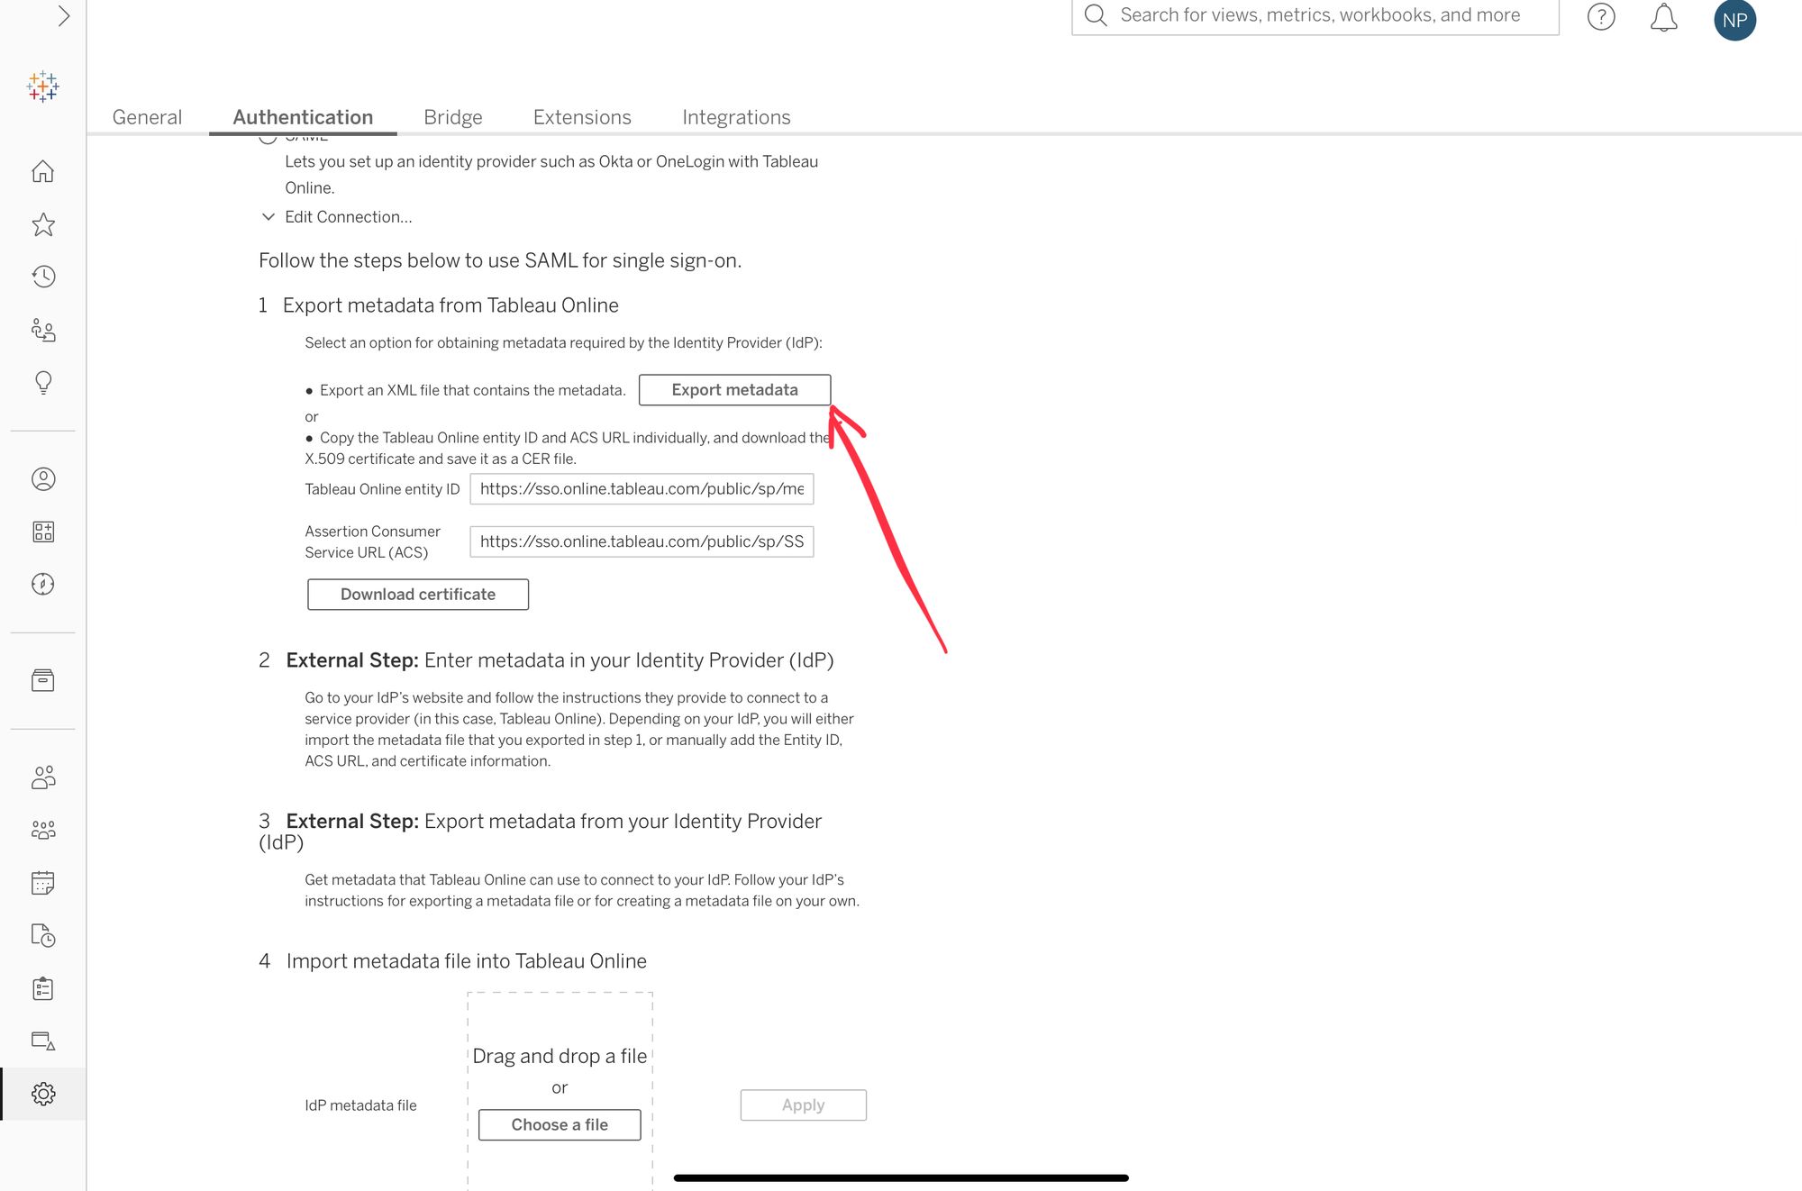Screen dimensions: 1802x1191
Task: Select the SAML radio button
Action: 268,138
